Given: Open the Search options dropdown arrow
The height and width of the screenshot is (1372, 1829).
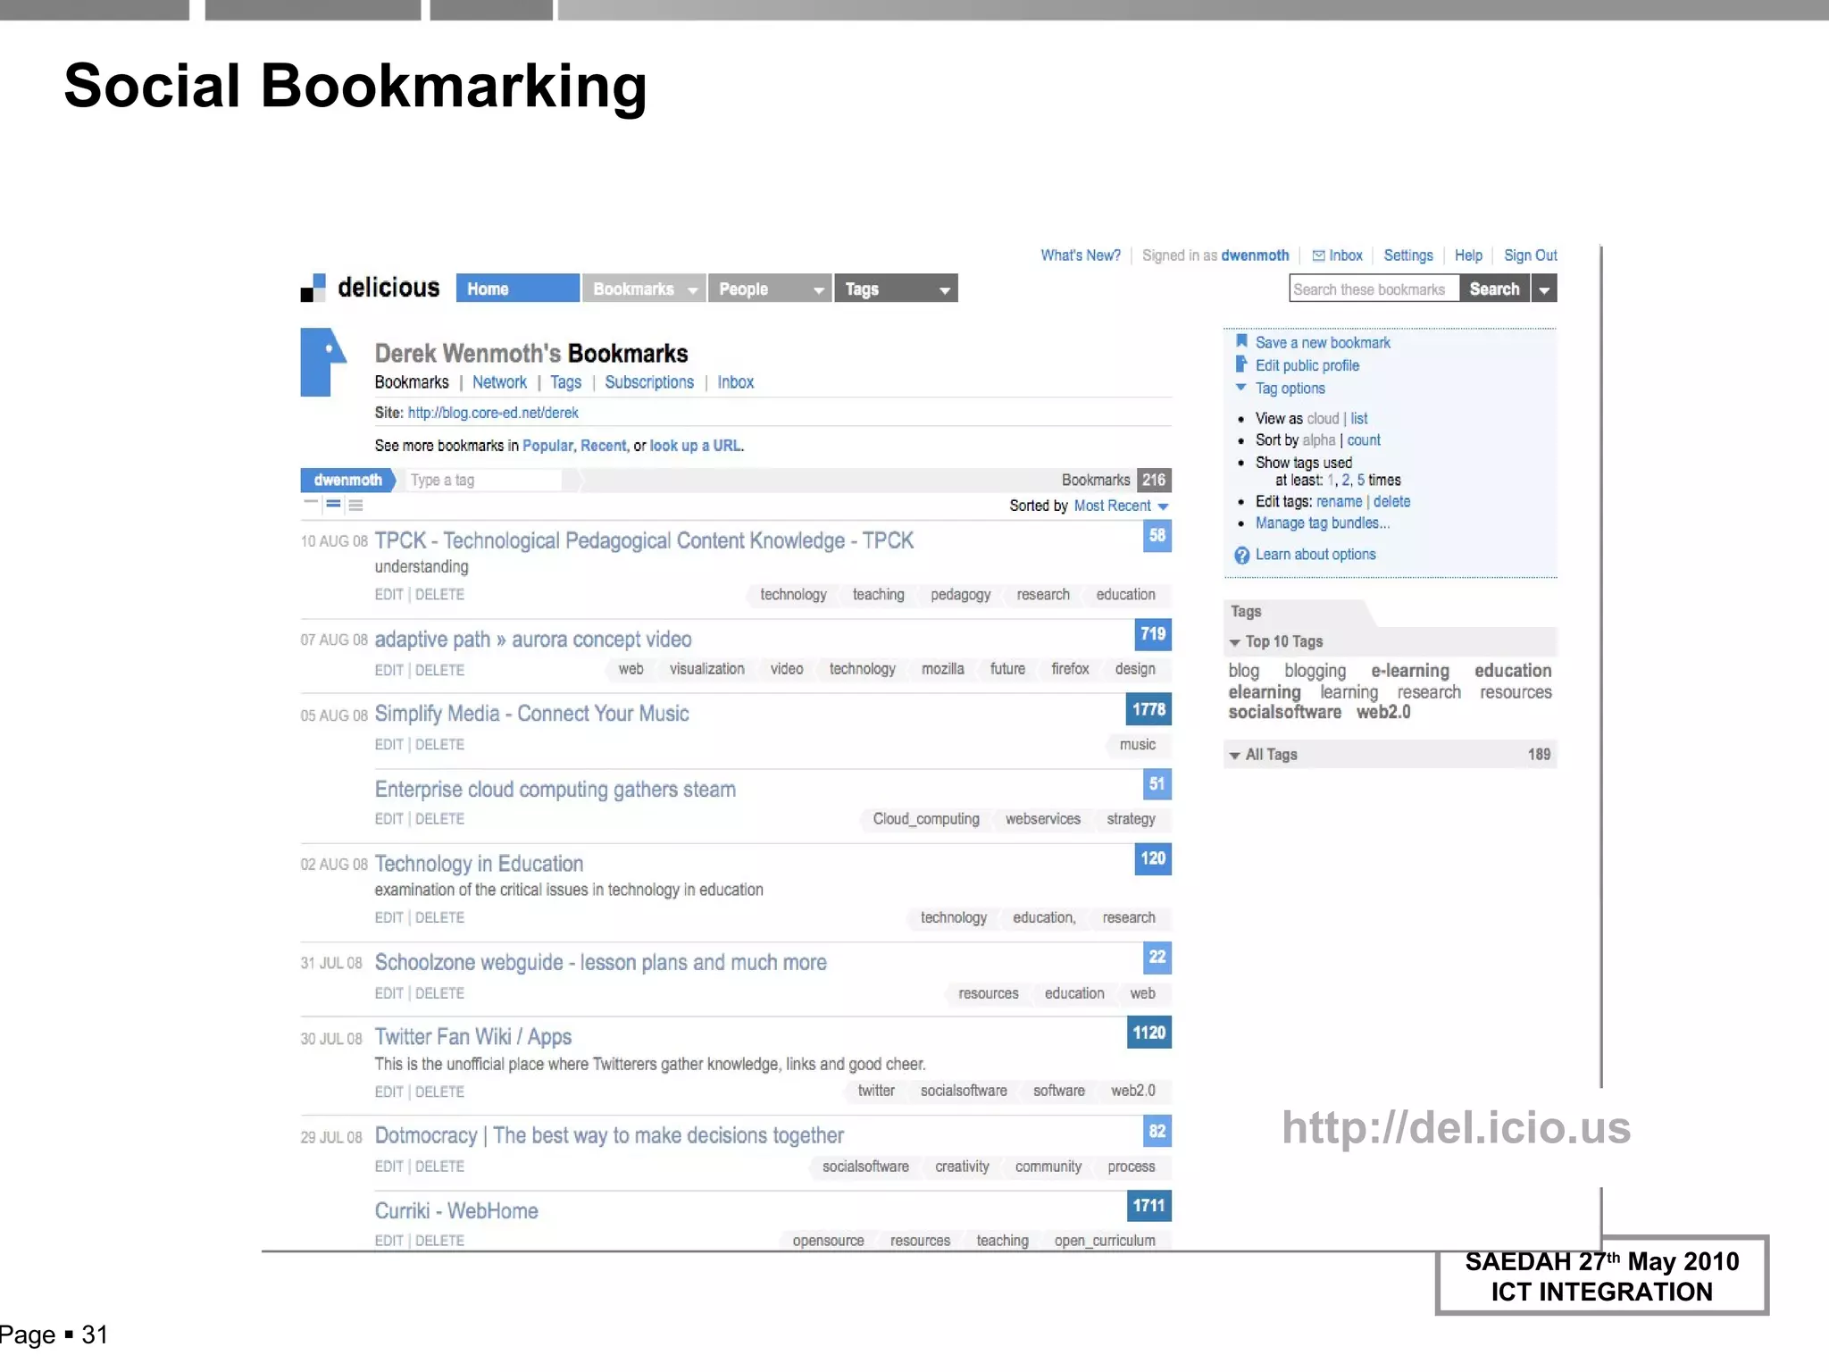Looking at the screenshot, I should 1544,289.
